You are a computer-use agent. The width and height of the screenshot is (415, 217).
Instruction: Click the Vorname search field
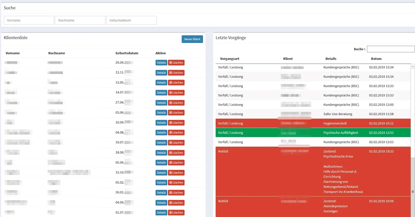coord(29,20)
